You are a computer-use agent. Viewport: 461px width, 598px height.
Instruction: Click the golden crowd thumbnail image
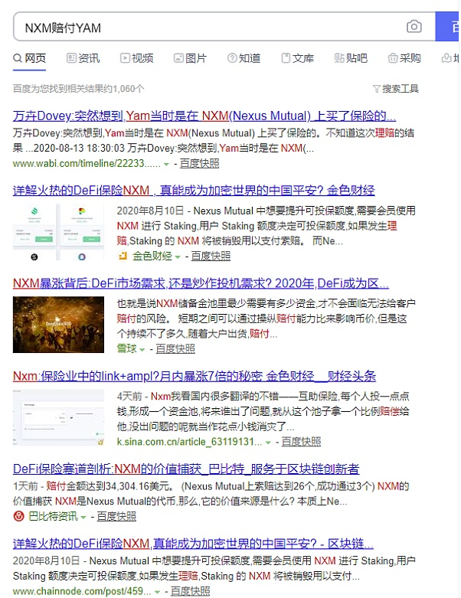[58, 325]
